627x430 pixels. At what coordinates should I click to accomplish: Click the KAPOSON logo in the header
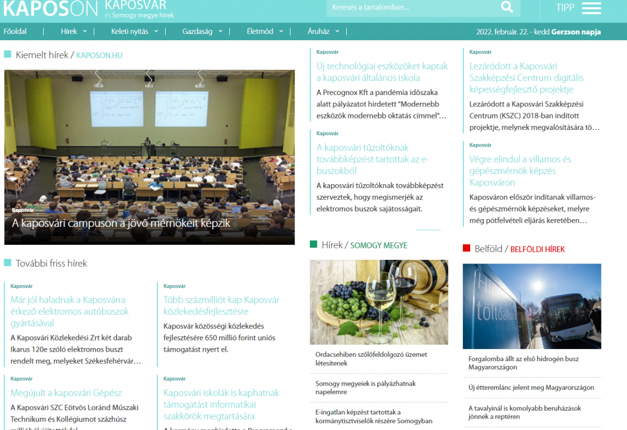point(50,9)
